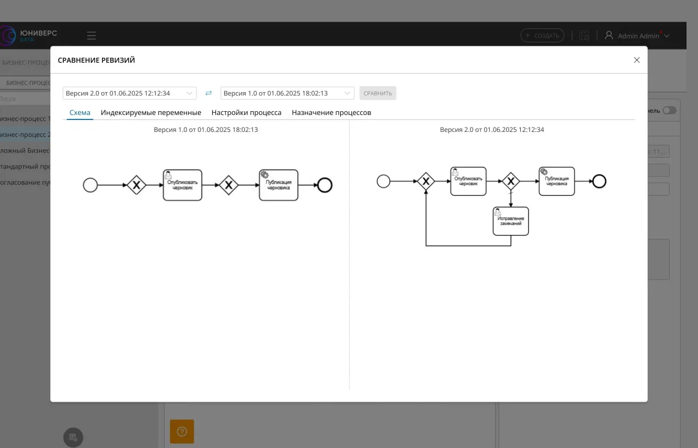Click the hamburger menu icon
The image size is (698, 448).
tap(92, 36)
